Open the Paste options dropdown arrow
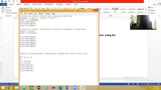Screen dimensions: 161x90 tap(3, 13)
